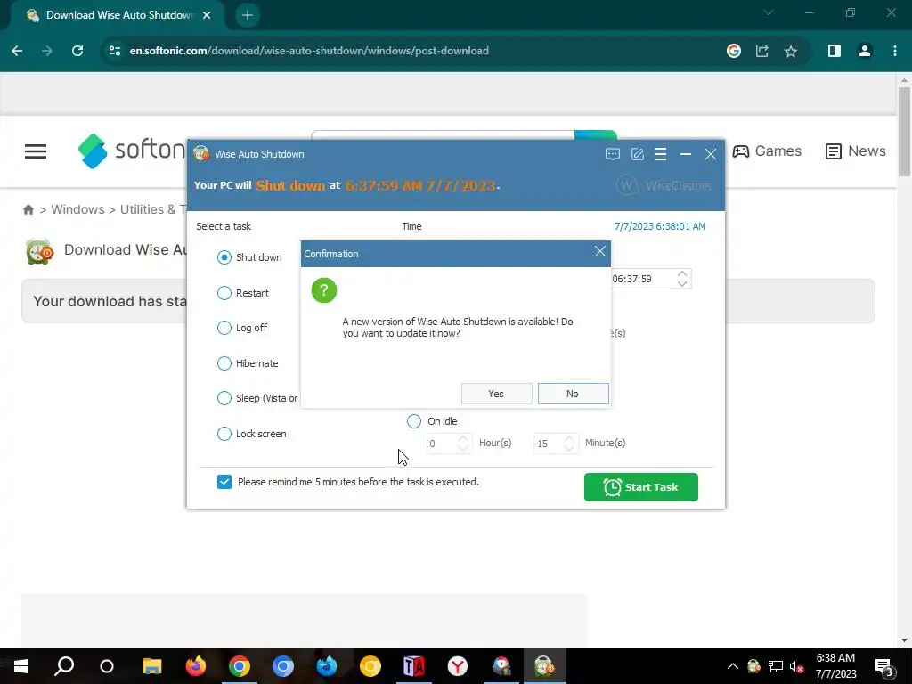
Task: Click the Windows breadcrumb link
Action: [x=78, y=209]
